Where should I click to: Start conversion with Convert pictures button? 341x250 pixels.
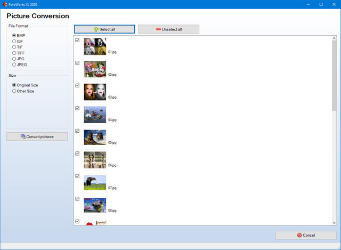[x=37, y=136]
